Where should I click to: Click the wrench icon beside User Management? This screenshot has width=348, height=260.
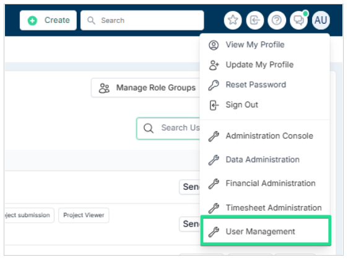tap(214, 231)
